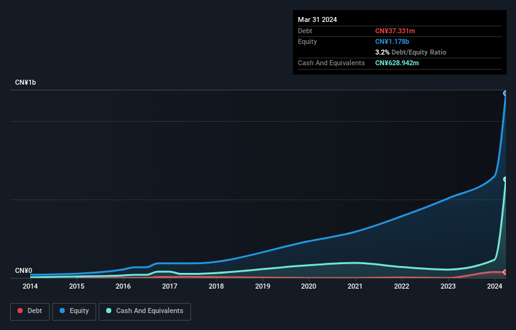516x330 pixels.
Task: Select the 2024 axis label
Action: point(495,286)
